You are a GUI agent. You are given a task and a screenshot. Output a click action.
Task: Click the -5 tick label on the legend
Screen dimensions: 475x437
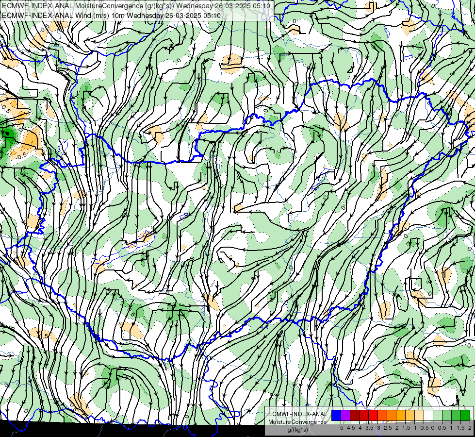click(341, 428)
